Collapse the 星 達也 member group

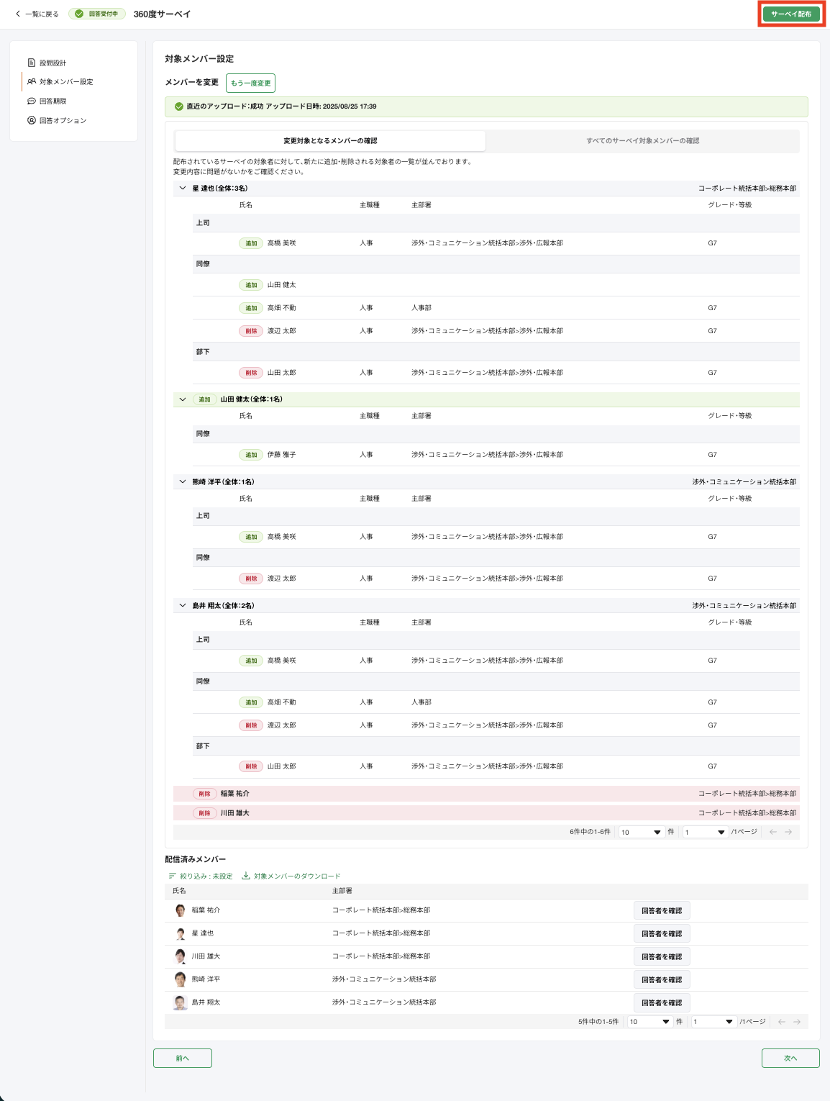(183, 188)
